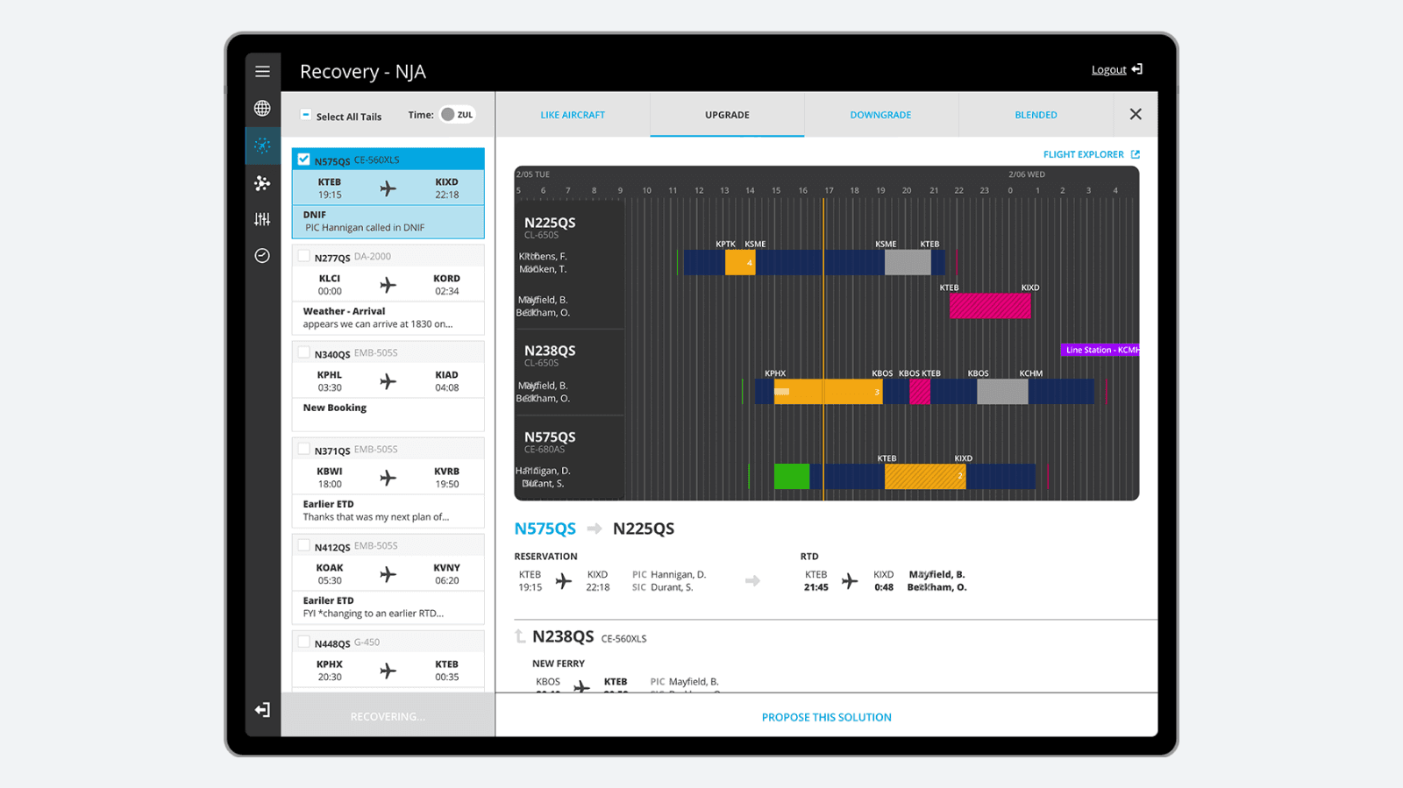Open the hamburger menu

[262, 71]
